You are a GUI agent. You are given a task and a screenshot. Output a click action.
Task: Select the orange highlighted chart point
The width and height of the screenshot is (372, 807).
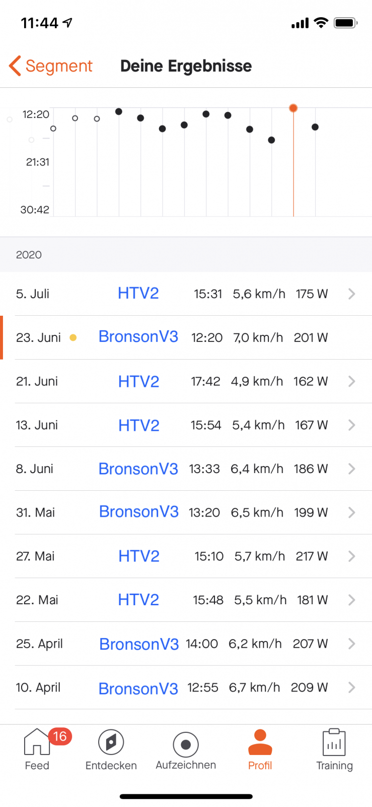pos(293,108)
